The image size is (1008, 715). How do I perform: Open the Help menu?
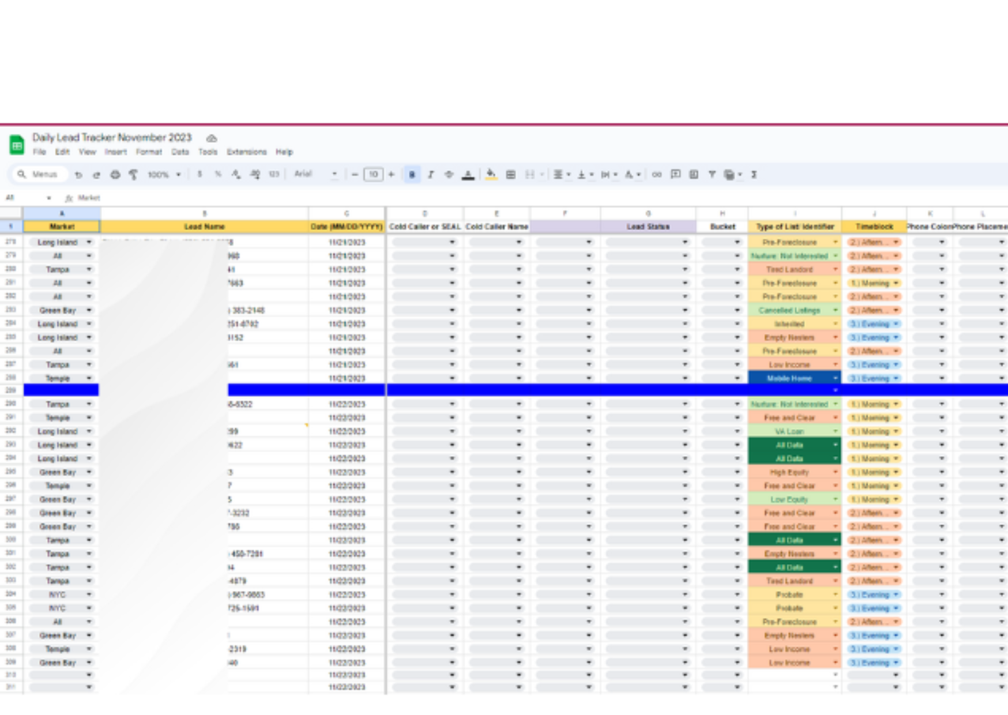284,152
